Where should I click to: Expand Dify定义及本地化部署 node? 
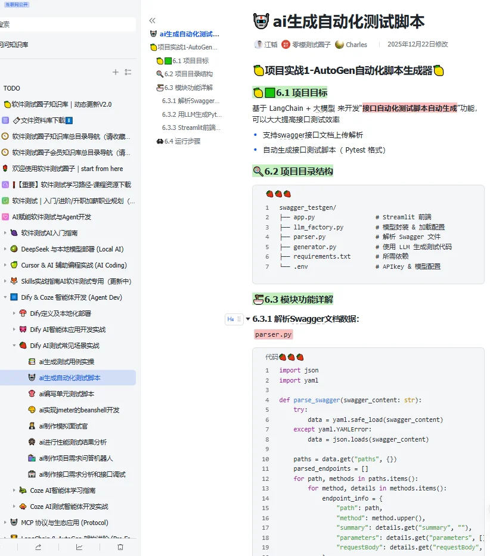click(x=14, y=313)
